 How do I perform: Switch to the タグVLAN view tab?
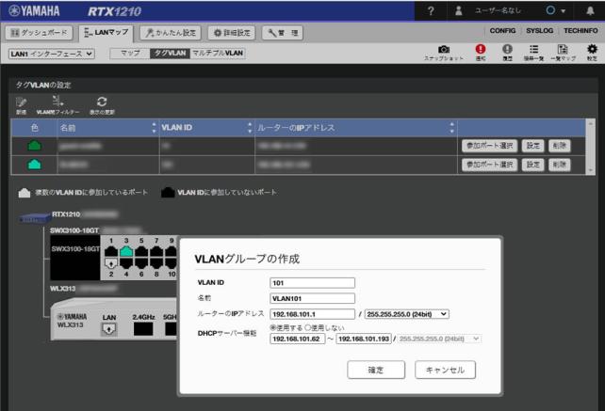tap(170, 54)
